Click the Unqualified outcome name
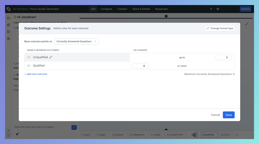Screen dimensions: 259x144 (40, 57)
